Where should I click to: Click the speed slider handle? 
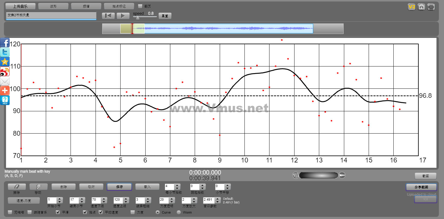pyautogui.click(x=138, y=18)
